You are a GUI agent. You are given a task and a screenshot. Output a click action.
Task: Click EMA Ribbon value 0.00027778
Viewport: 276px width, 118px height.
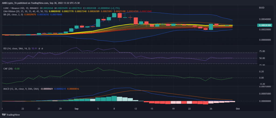(x=68, y=11)
